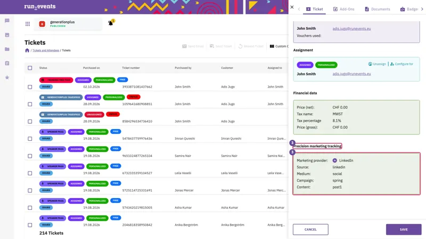This screenshot has width=426, height=239.
Task: Click Content value post1
Action: [x=337, y=187]
